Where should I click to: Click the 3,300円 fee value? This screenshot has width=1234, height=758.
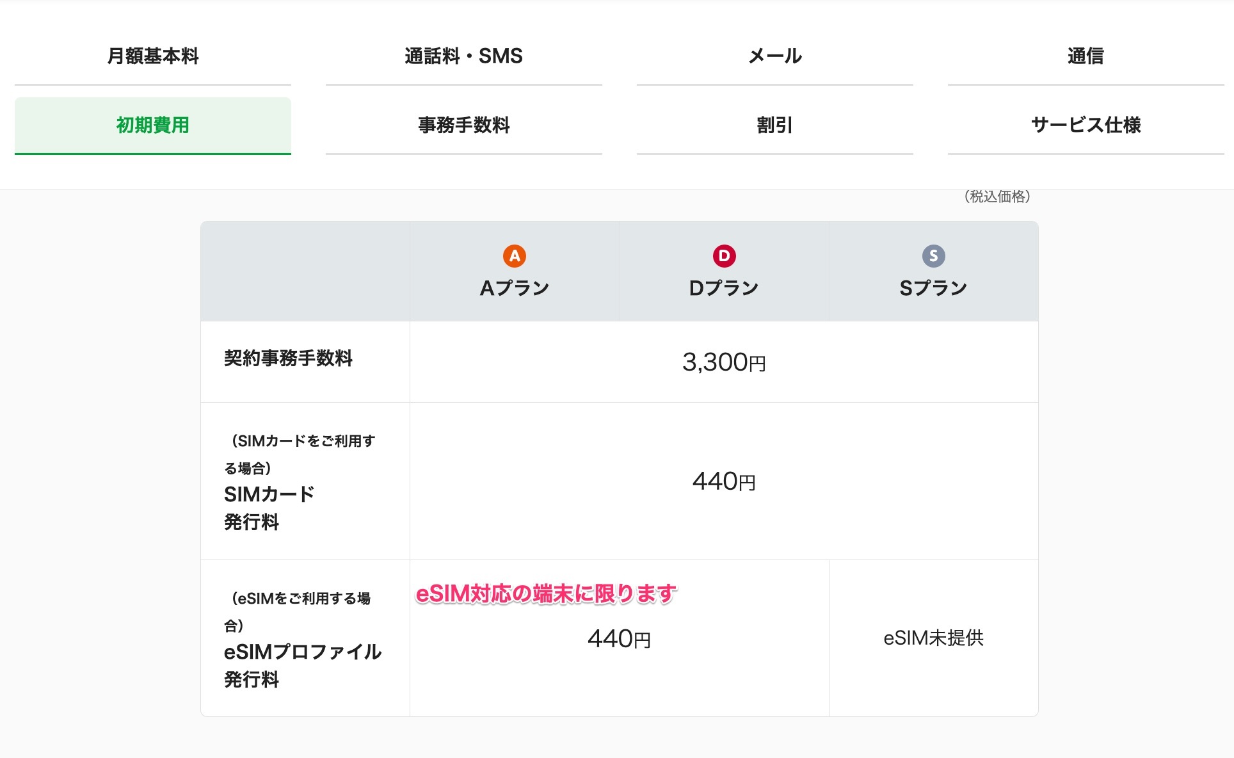click(x=724, y=362)
